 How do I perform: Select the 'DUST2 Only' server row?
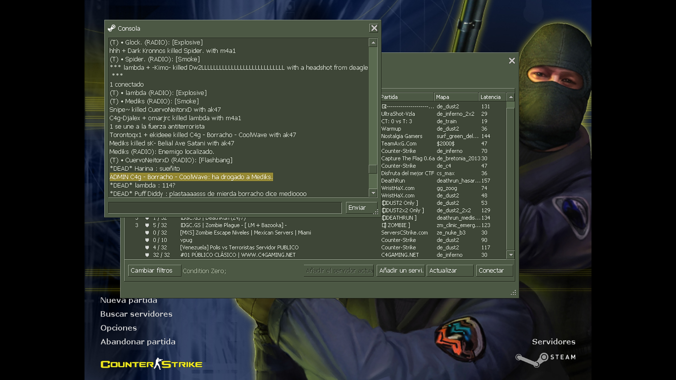click(444, 203)
